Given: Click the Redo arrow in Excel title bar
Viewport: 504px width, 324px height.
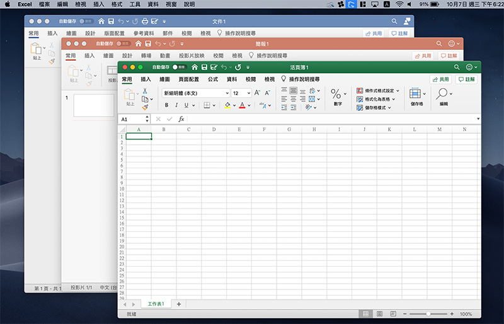Looking at the screenshot, I should click(238, 67).
